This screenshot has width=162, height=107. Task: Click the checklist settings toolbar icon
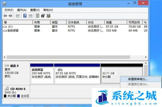(x=48, y=16)
